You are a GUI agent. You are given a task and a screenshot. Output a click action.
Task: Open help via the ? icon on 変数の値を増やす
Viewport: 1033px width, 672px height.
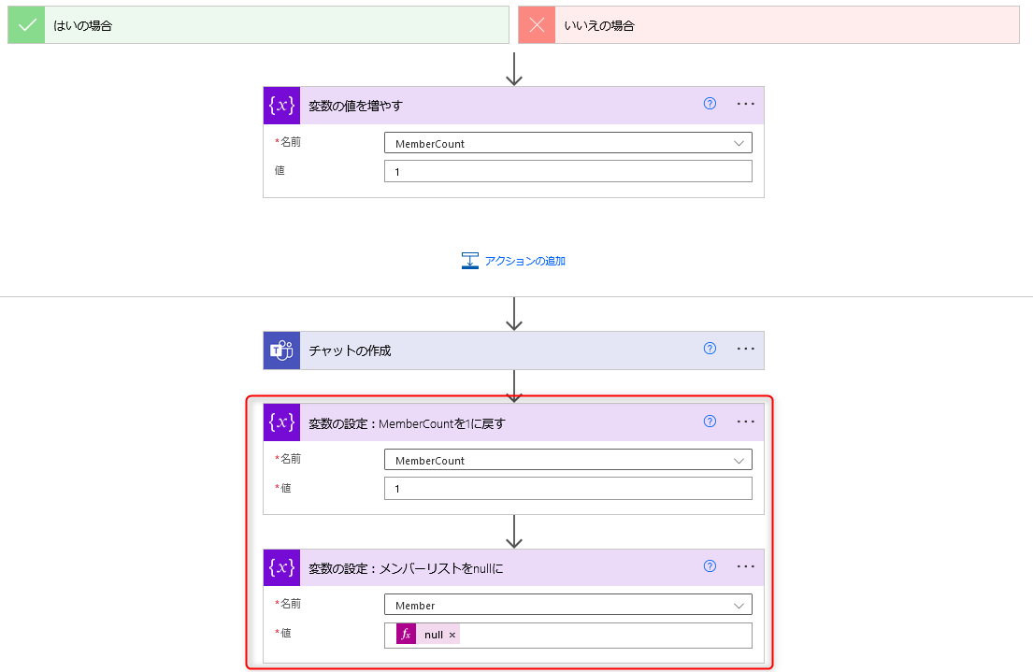point(710,104)
